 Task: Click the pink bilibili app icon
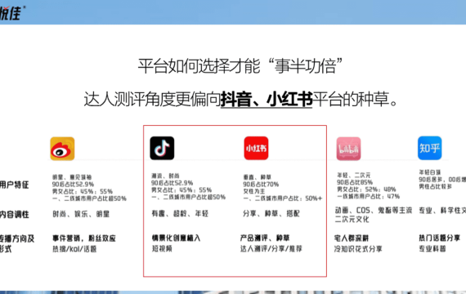click(348, 149)
